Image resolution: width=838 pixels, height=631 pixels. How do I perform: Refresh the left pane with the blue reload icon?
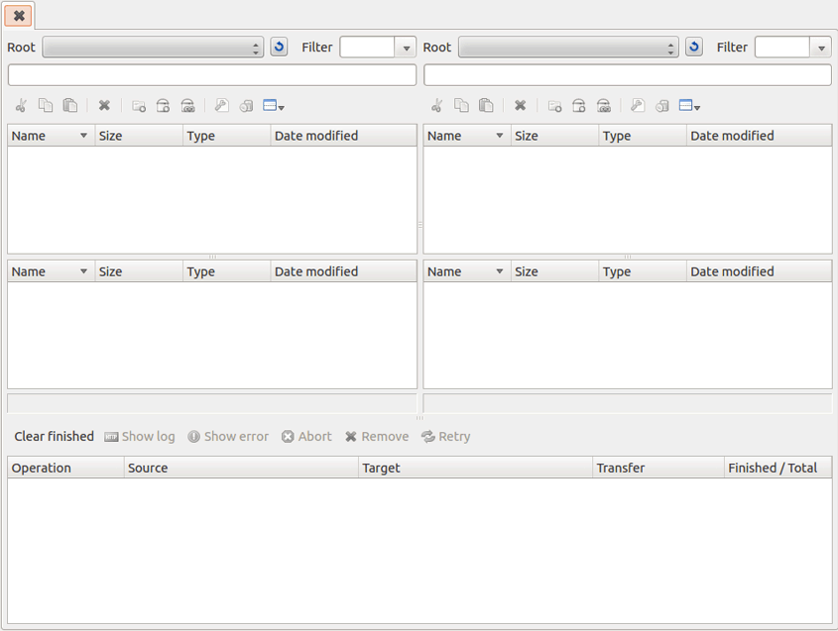click(279, 48)
